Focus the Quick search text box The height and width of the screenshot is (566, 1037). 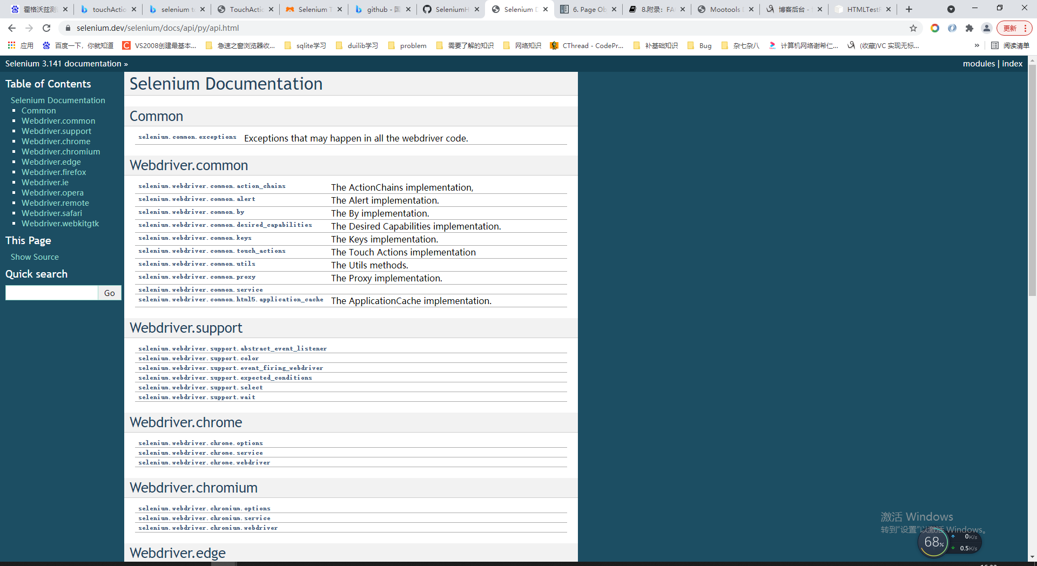51,293
